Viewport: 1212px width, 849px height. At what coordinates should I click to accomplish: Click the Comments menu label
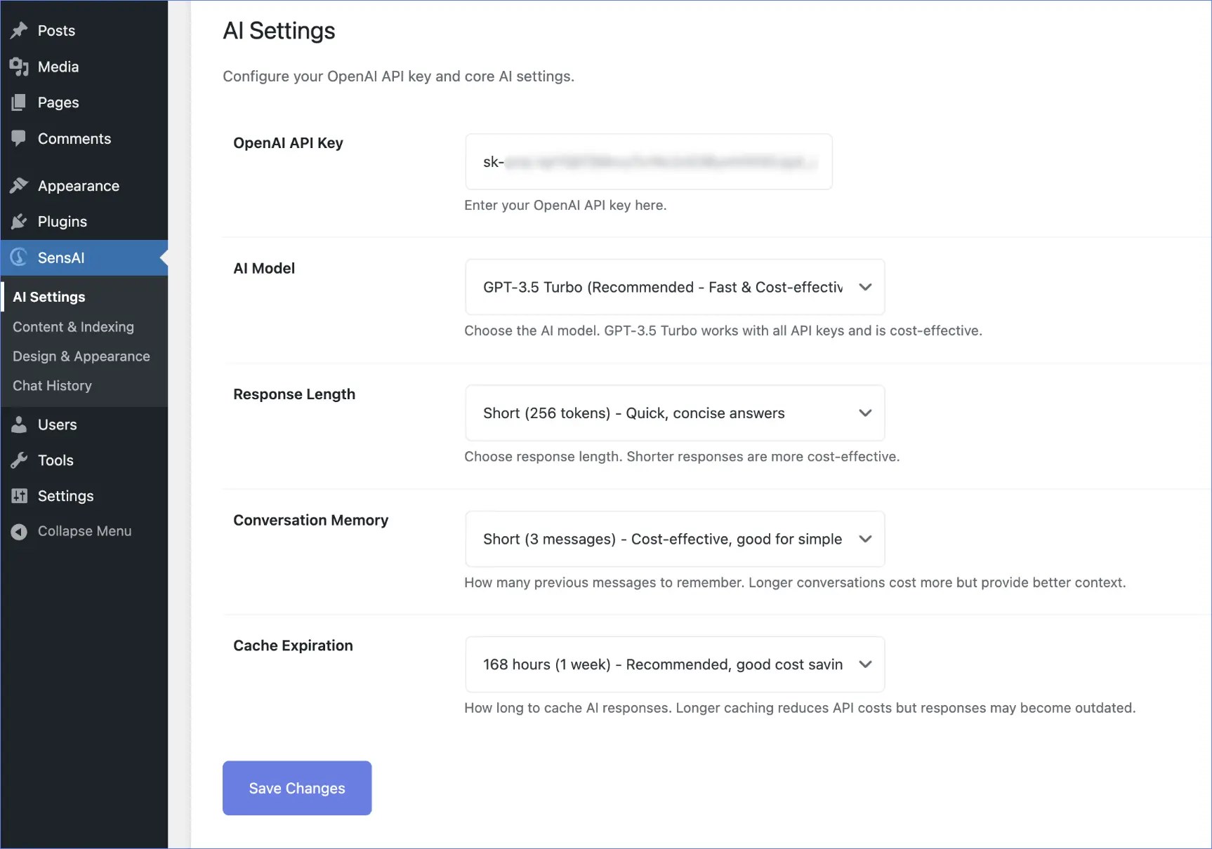coord(74,138)
